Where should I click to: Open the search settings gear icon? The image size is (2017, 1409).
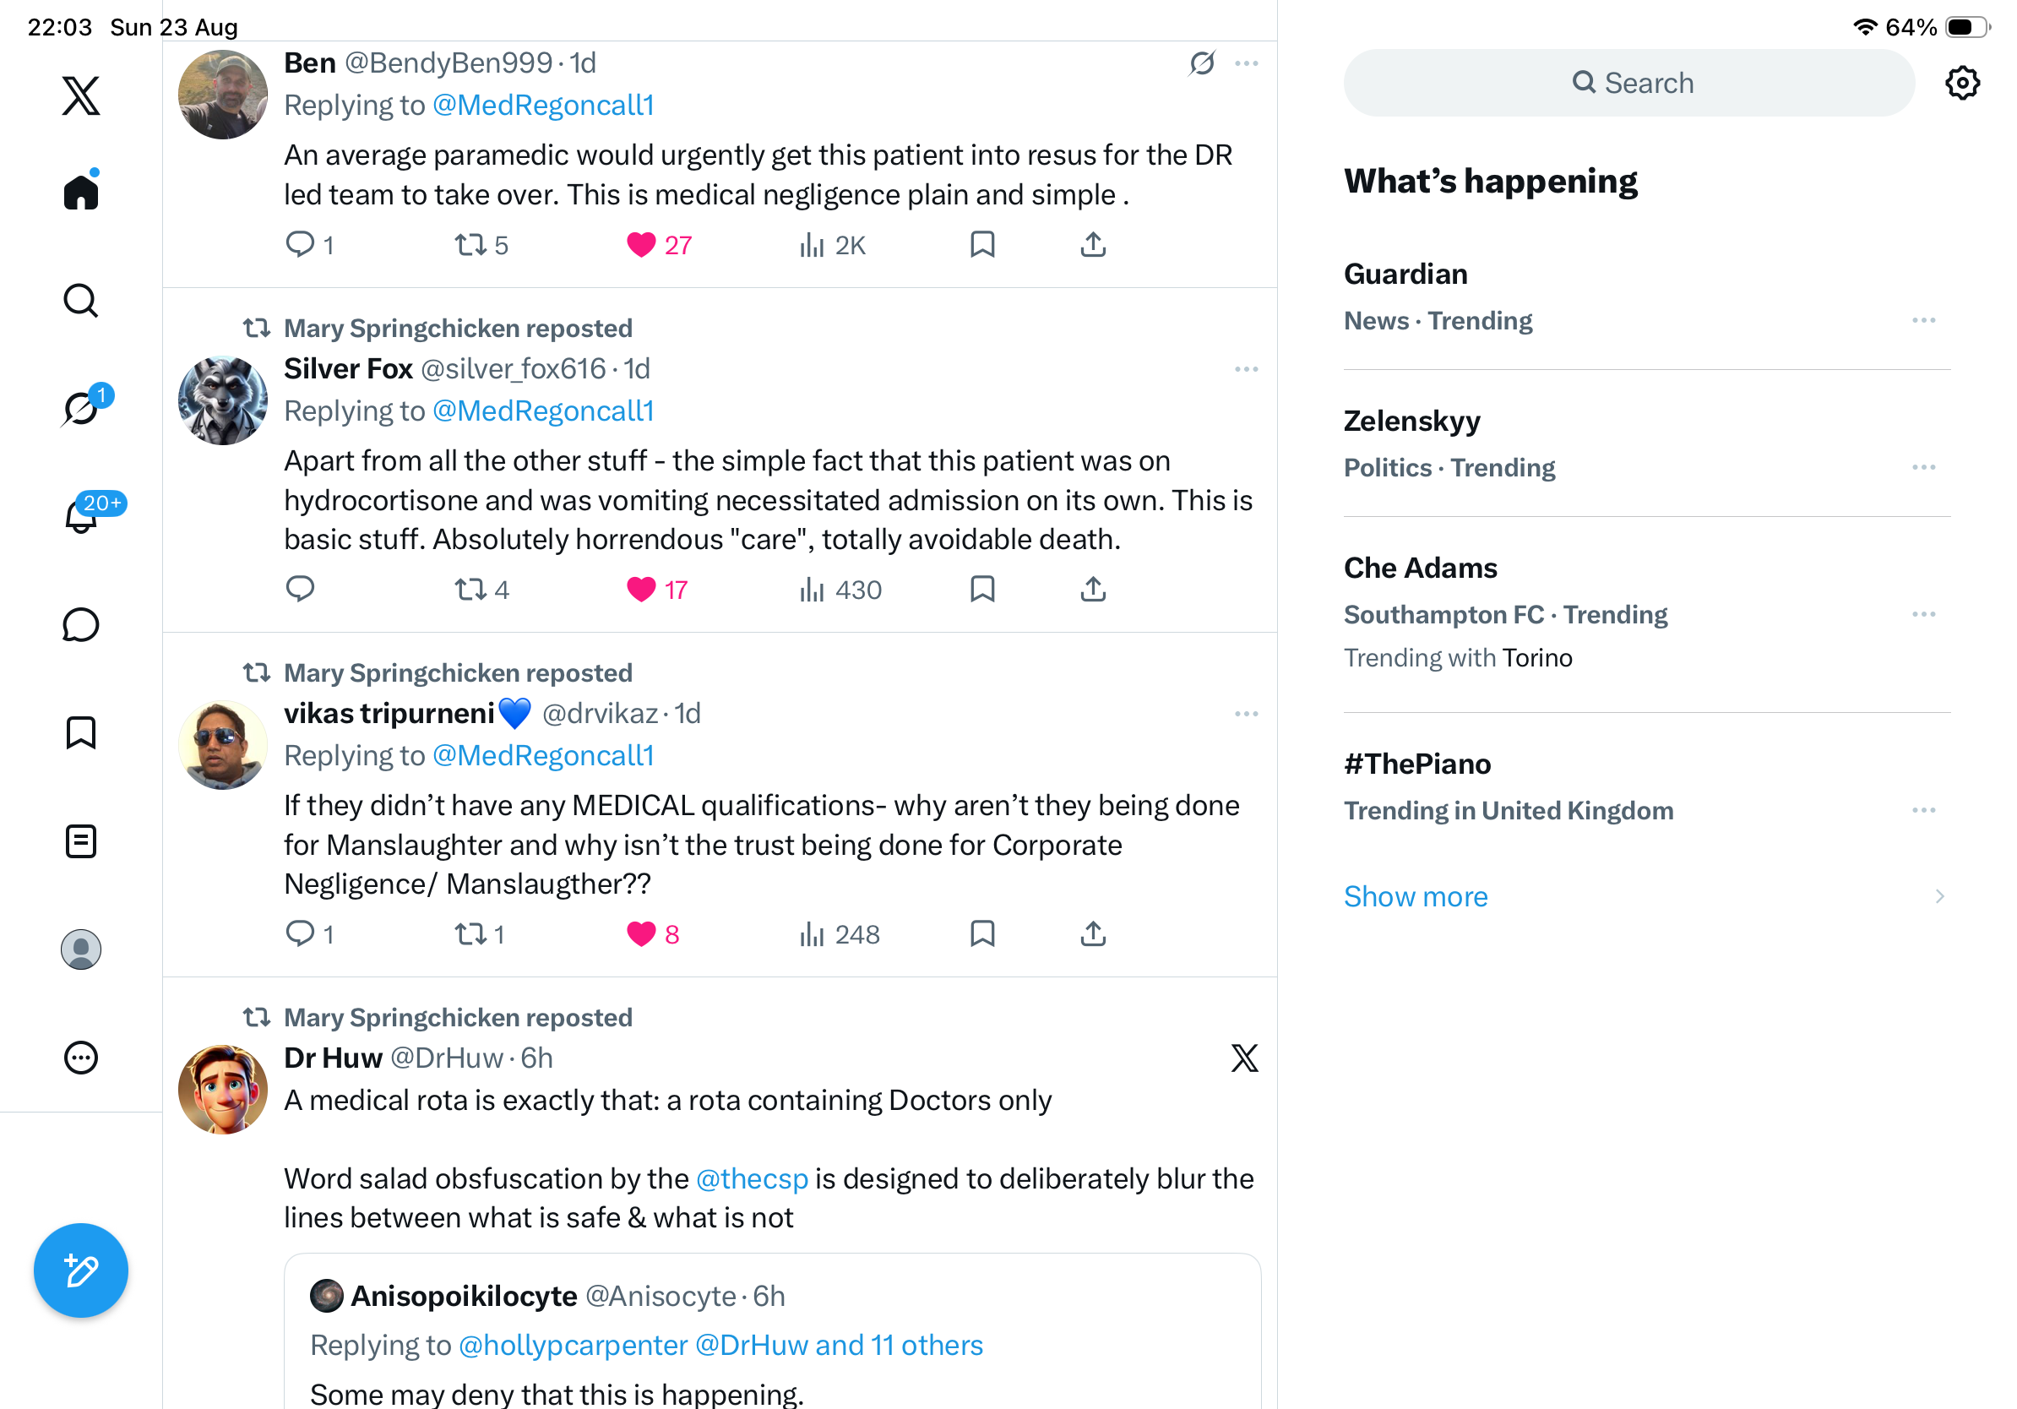pos(1961,83)
